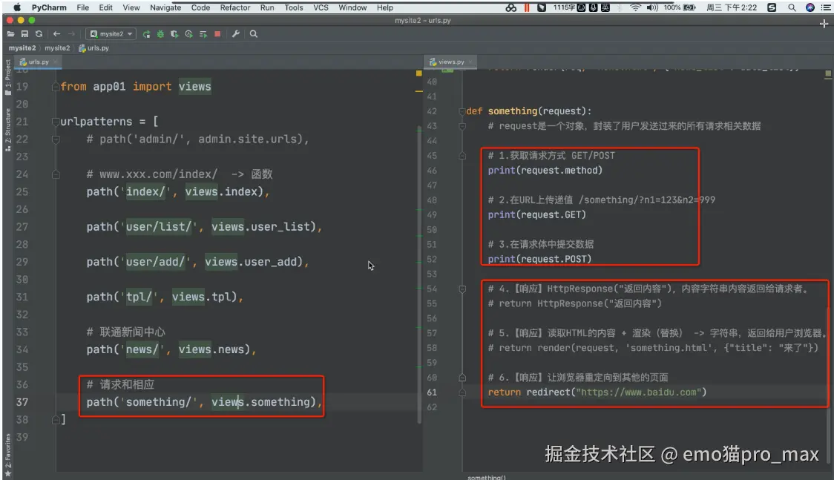Viewport: 834px width, 480px height.
Task: Toggle fold marker on line 22 comment
Action: coord(56,139)
